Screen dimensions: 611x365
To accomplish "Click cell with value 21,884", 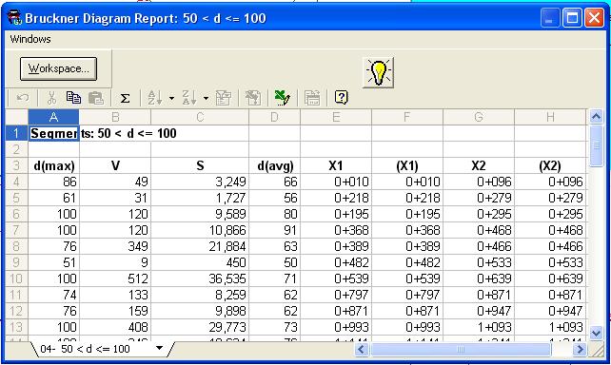I will 200,246.
